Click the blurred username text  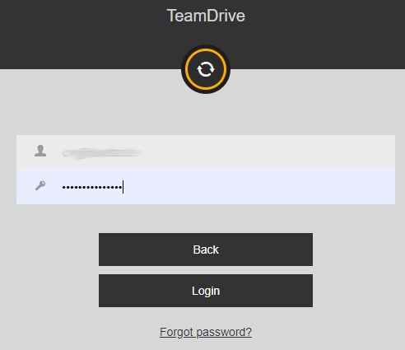pyautogui.click(x=102, y=153)
